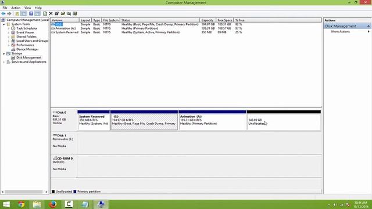The image size is (372, 209).
Task: Expand the Services and Applications node
Action: 4,62
